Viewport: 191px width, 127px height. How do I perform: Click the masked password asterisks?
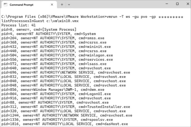click(x=171, y=17)
